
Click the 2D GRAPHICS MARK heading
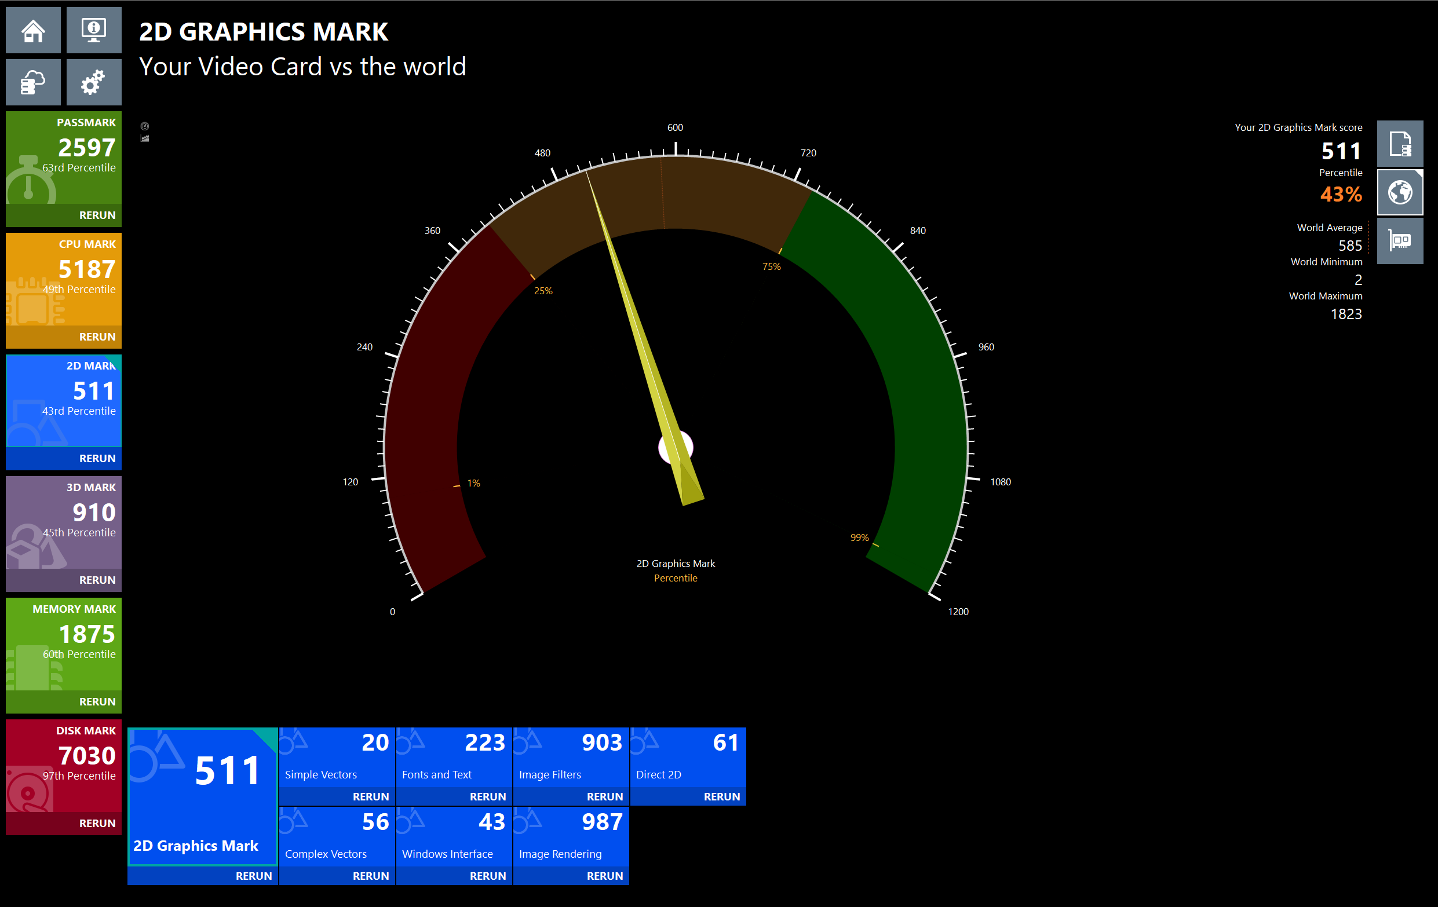click(x=264, y=32)
